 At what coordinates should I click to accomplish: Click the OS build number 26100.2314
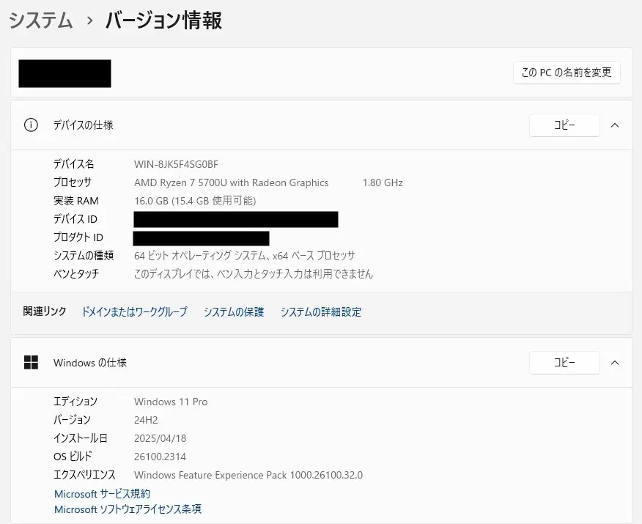[159, 457]
